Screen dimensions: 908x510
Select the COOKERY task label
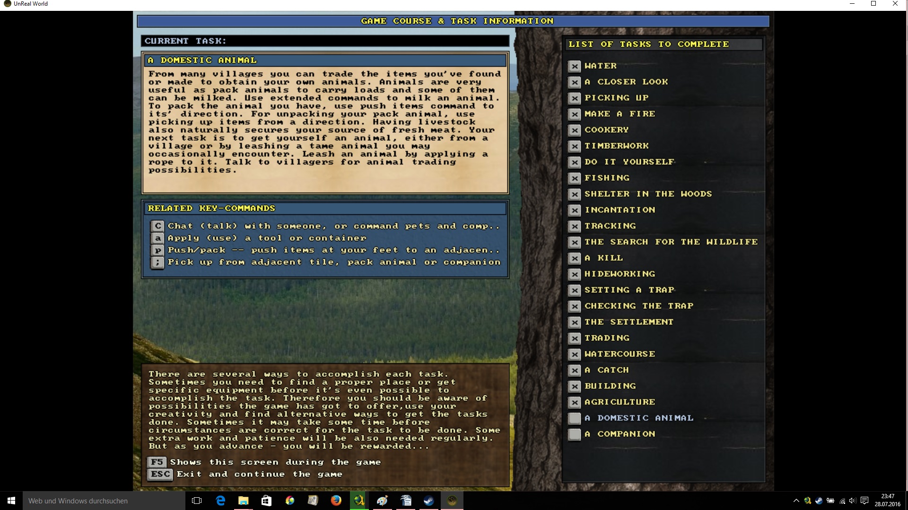[607, 130]
